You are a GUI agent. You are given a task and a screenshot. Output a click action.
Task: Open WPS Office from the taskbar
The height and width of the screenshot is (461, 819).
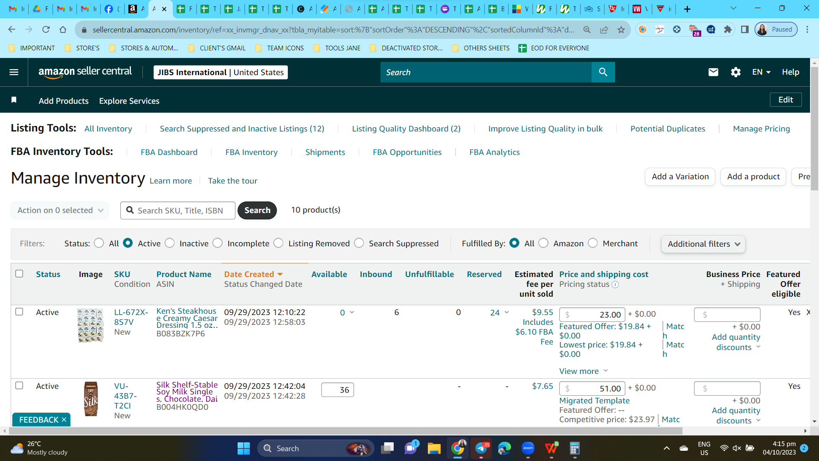(x=551, y=448)
